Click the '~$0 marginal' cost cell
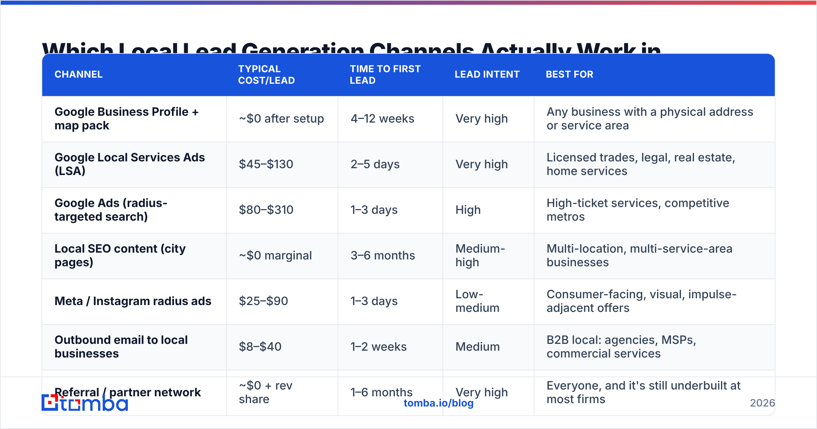 point(275,255)
